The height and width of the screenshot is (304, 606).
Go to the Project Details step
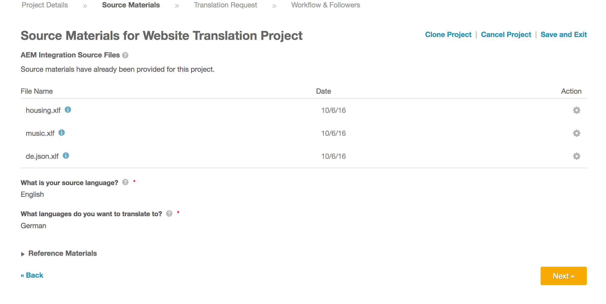(45, 5)
